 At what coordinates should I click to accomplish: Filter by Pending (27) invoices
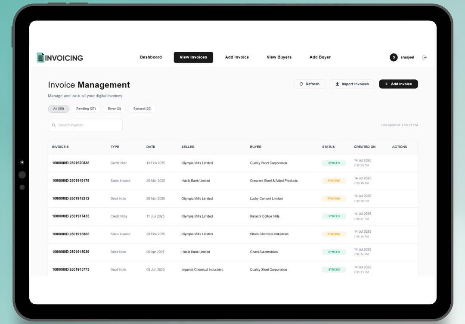click(86, 109)
